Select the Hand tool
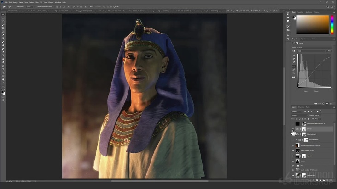This screenshot has width=337, height=189. (3, 79)
